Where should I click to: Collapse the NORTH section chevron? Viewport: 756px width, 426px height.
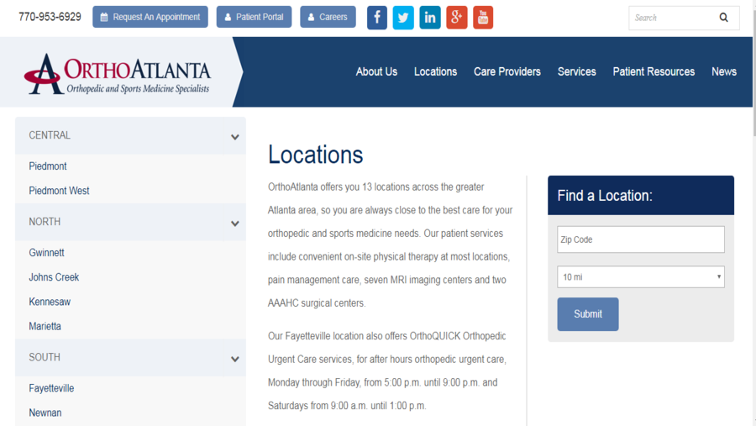pyautogui.click(x=235, y=224)
